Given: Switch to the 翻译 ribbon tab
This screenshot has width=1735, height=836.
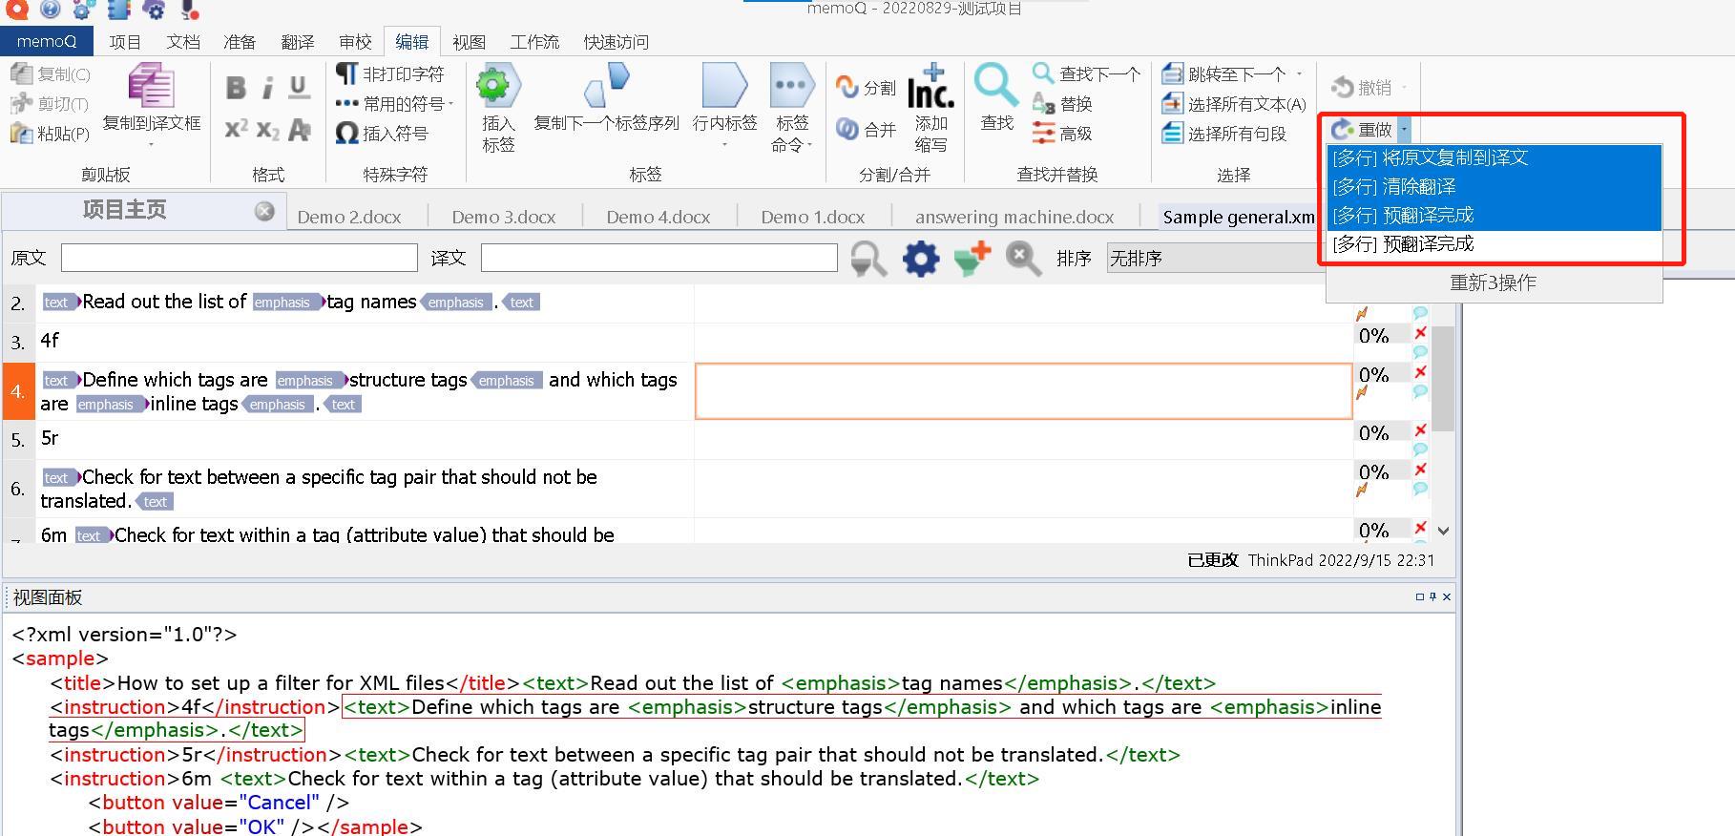Looking at the screenshot, I should 298,42.
